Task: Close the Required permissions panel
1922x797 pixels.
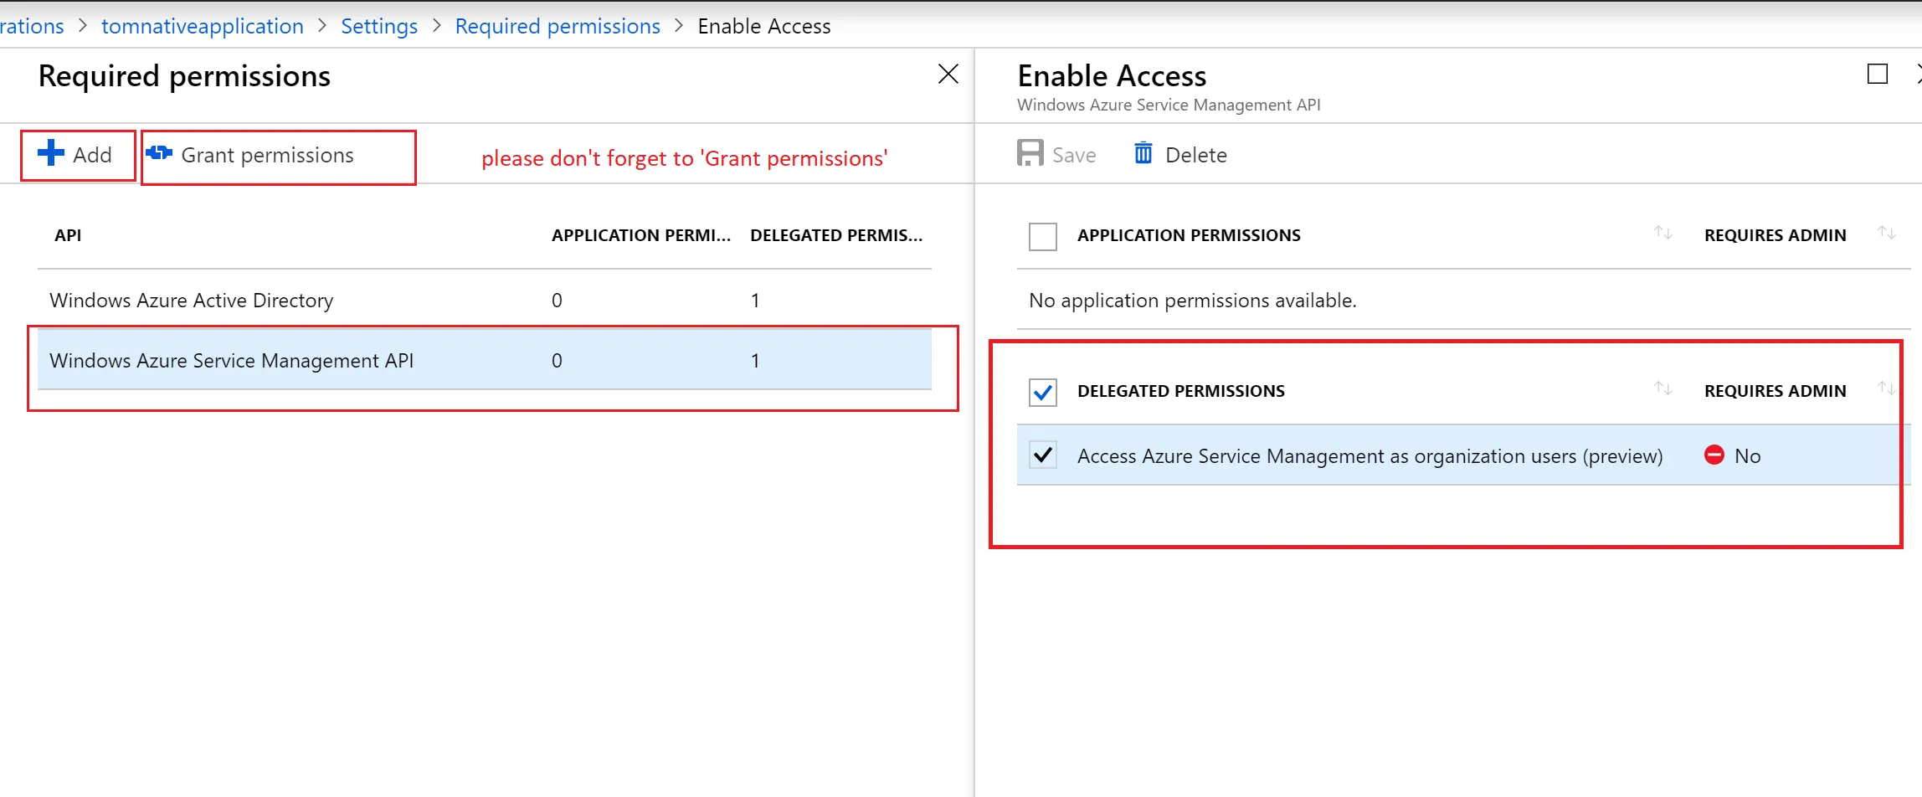Action: coord(948,75)
